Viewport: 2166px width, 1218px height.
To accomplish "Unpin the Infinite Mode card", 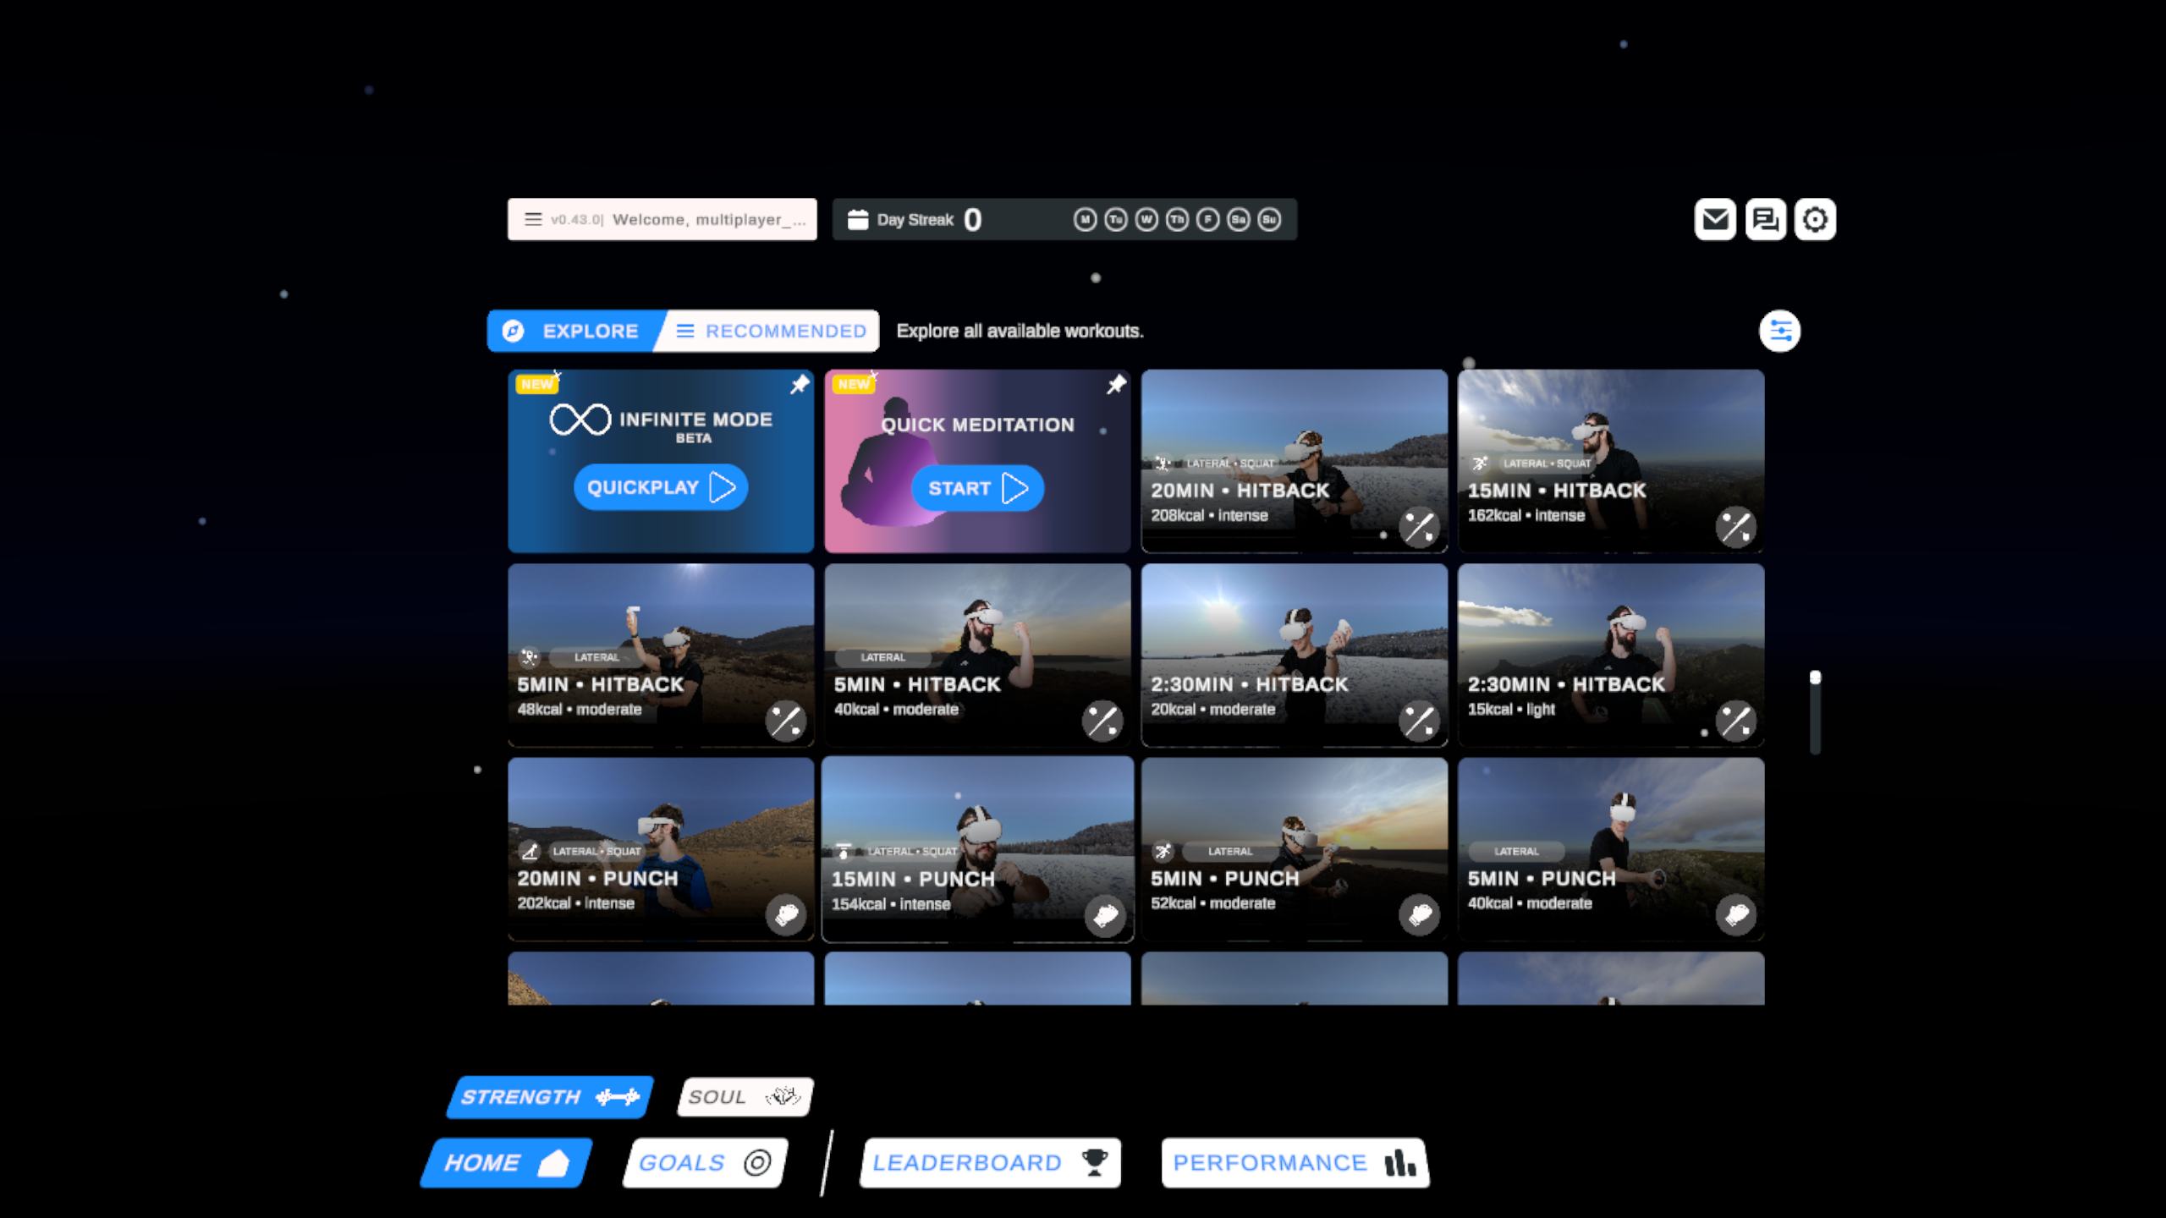I will 799,386.
